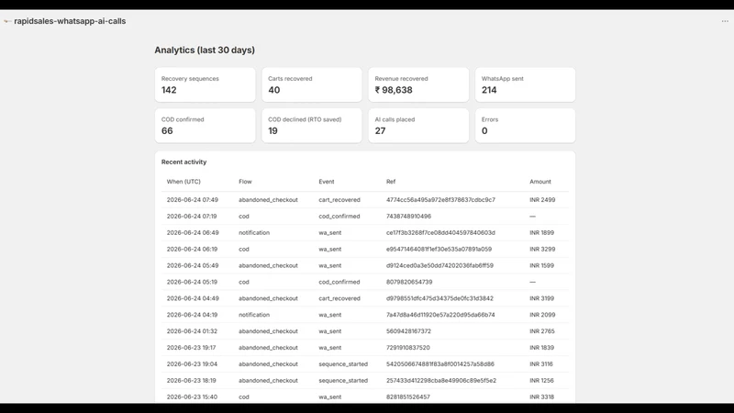Select timestamp 2026-06-23 18:19
734x413 pixels.
point(192,381)
